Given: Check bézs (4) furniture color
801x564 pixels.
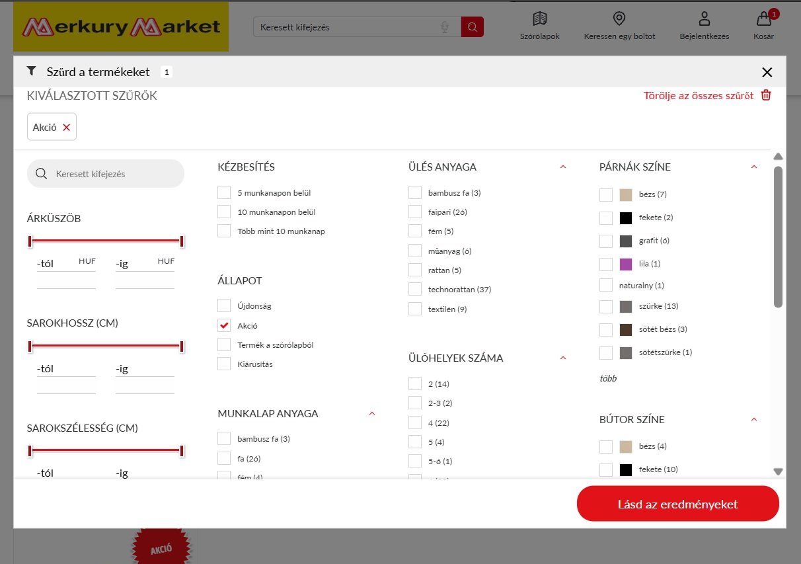Looking at the screenshot, I should click(606, 446).
